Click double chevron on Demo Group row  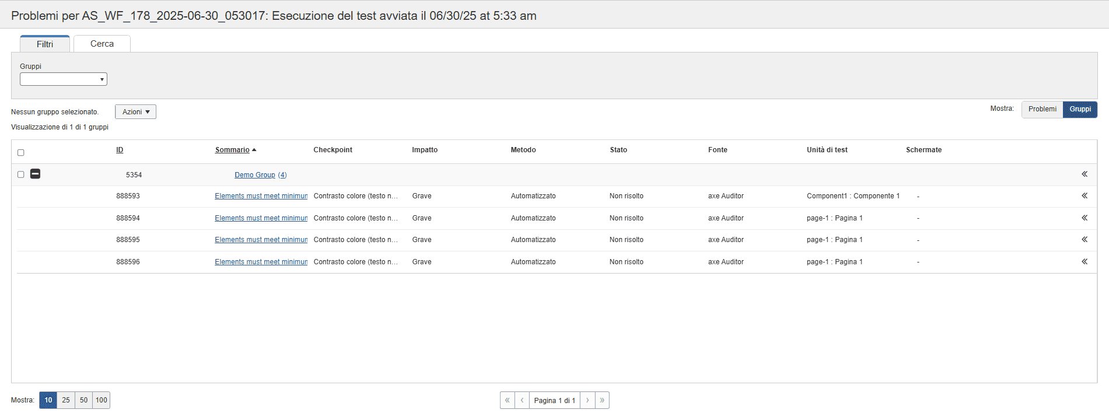1084,174
